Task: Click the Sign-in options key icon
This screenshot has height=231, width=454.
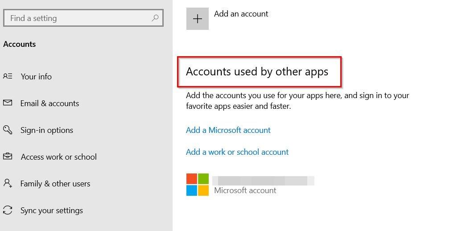Action: pos(8,130)
